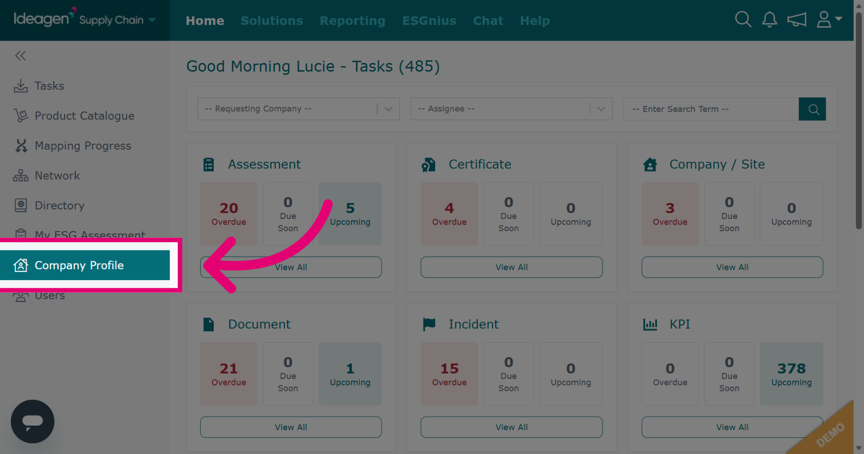864x454 pixels.
Task: Open Mapping Progress in sidebar
Action: click(x=85, y=145)
